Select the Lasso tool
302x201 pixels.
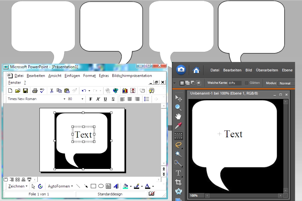[x=178, y=145]
